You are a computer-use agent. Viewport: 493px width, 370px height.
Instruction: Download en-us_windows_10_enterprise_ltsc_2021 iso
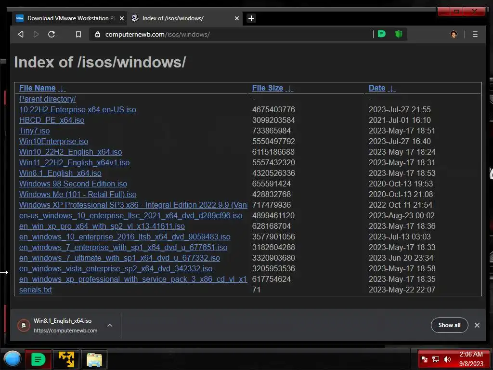click(131, 215)
